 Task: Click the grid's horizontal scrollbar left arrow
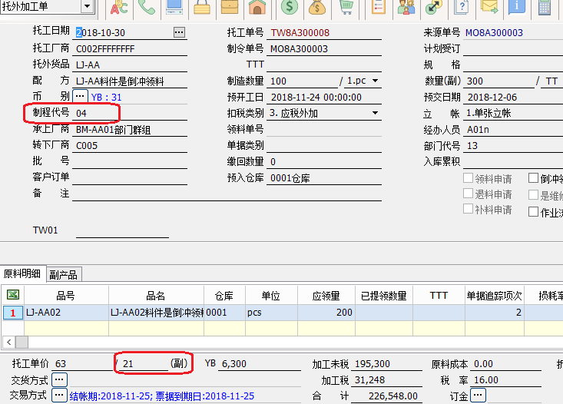pyautogui.click(x=9, y=342)
